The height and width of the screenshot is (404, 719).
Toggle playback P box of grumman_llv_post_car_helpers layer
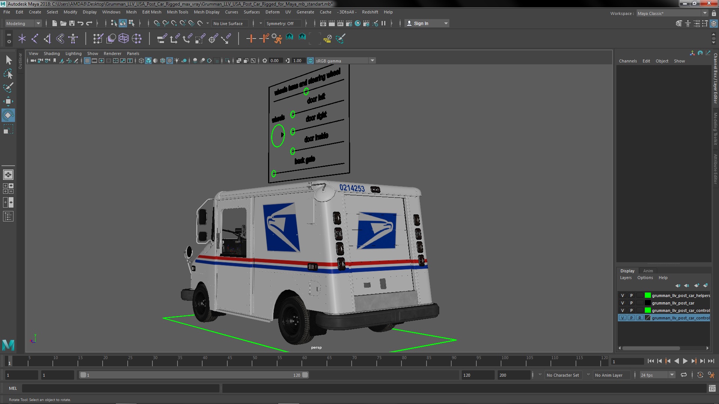pyautogui.click(x=631, y=296)
